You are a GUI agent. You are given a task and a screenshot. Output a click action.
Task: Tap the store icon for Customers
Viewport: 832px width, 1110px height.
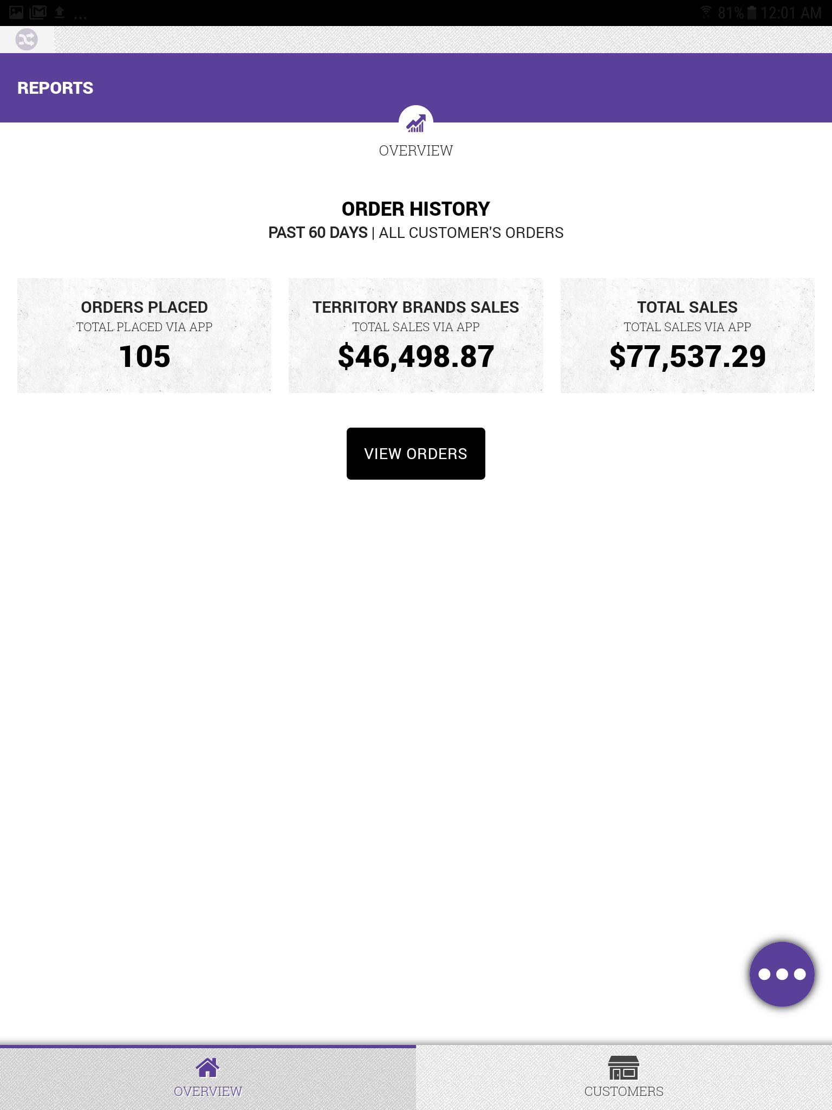click(623, 1068)
